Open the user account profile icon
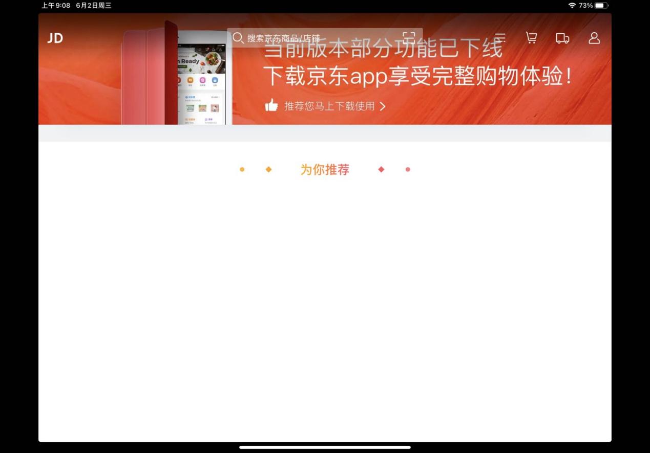Screen dimensions: 650x453 [594, 38]
